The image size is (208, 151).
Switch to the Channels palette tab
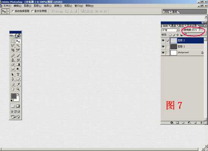tap(173, 26)
